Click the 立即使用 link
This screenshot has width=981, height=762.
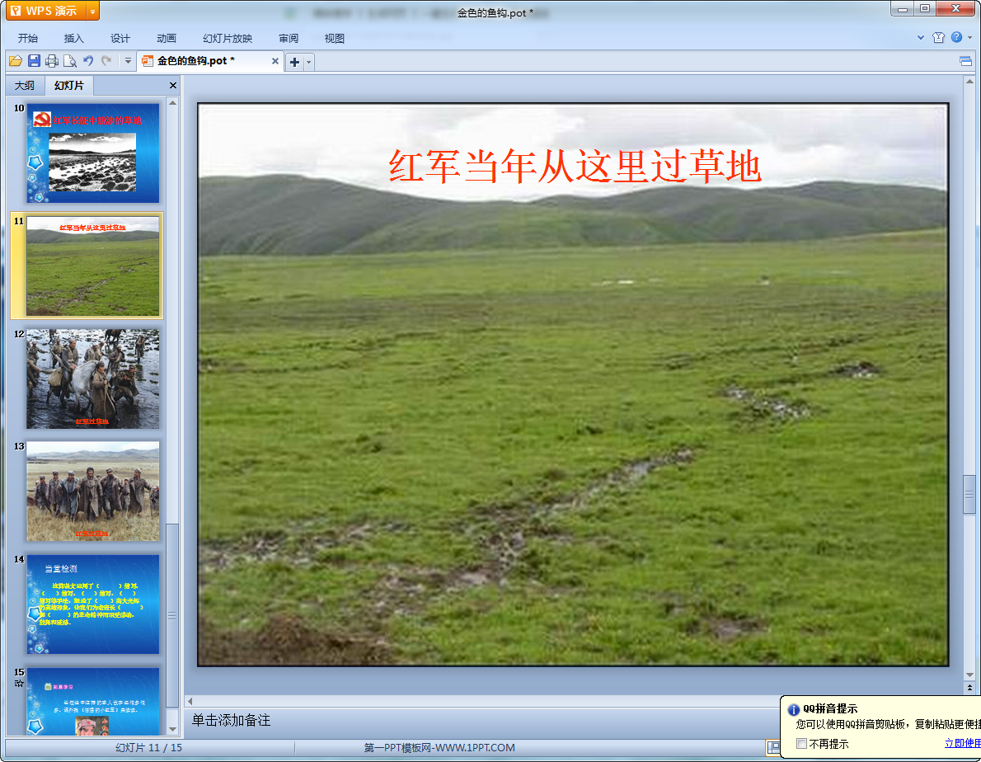(x=962, y=743)
